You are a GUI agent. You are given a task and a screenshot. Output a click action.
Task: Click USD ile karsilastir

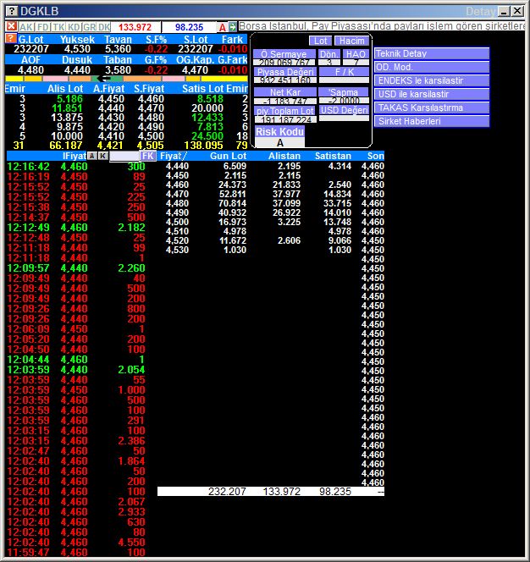432,94
